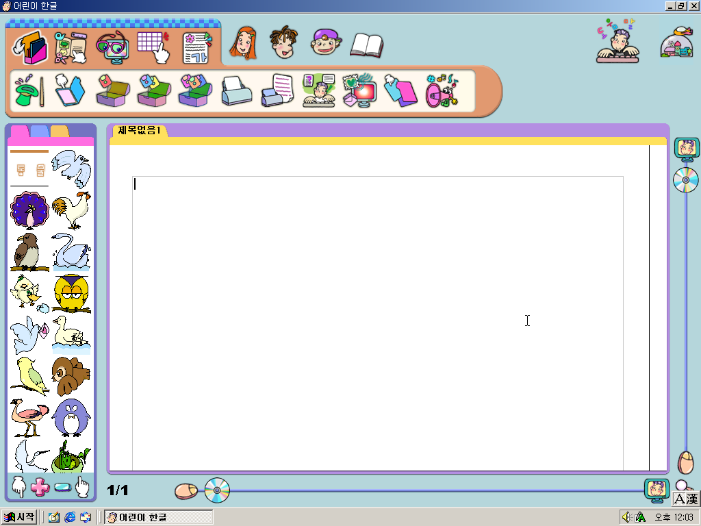Screen dimensions: 701x526
Task: Open a document with the blue folder icon
Action: (x=70, y=91)
